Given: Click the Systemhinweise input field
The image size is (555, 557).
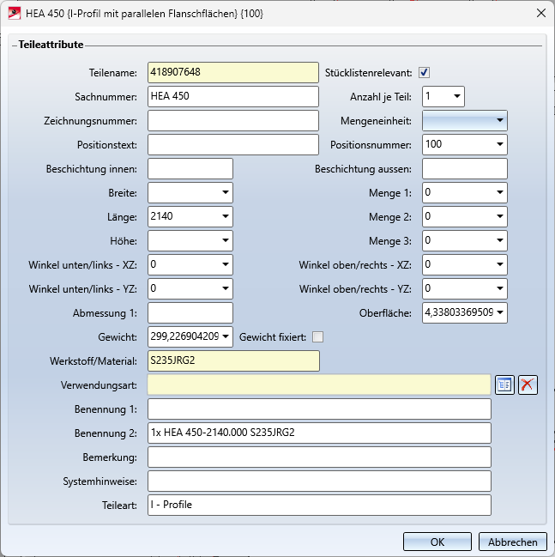Looking at the screenshot, I should [319, 481].
